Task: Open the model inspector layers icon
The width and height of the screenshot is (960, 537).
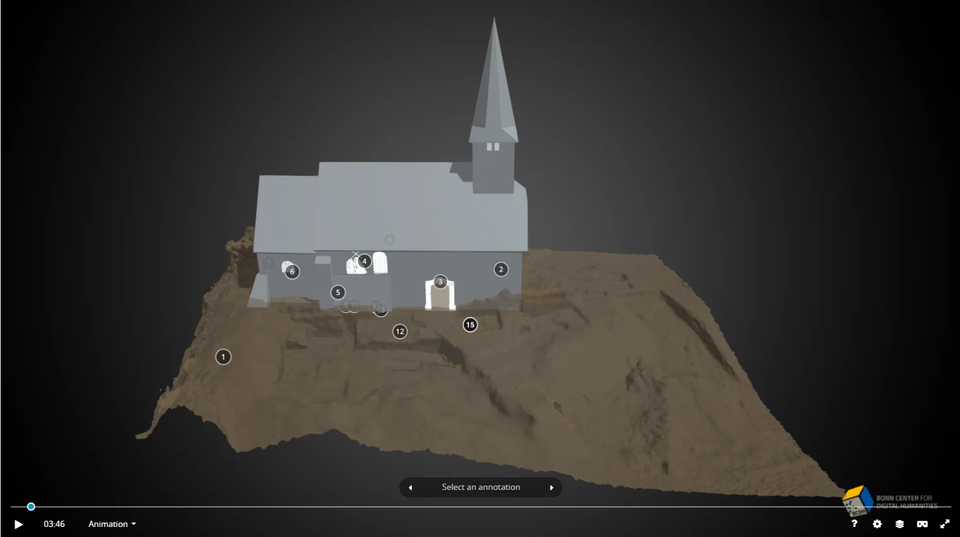Action: pos(900,524)
